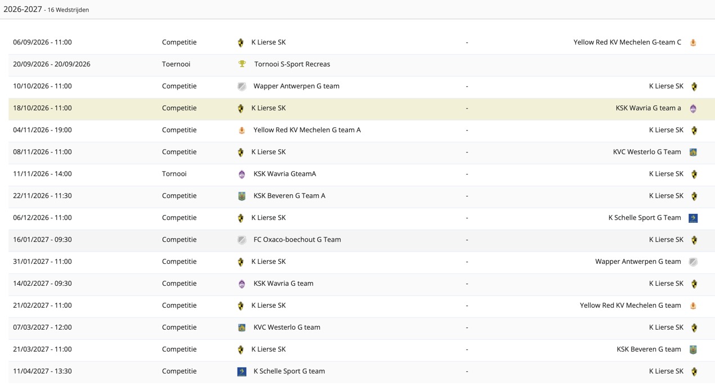Open the Tornooi S-Sport Recreas entry

click(292, 64)
